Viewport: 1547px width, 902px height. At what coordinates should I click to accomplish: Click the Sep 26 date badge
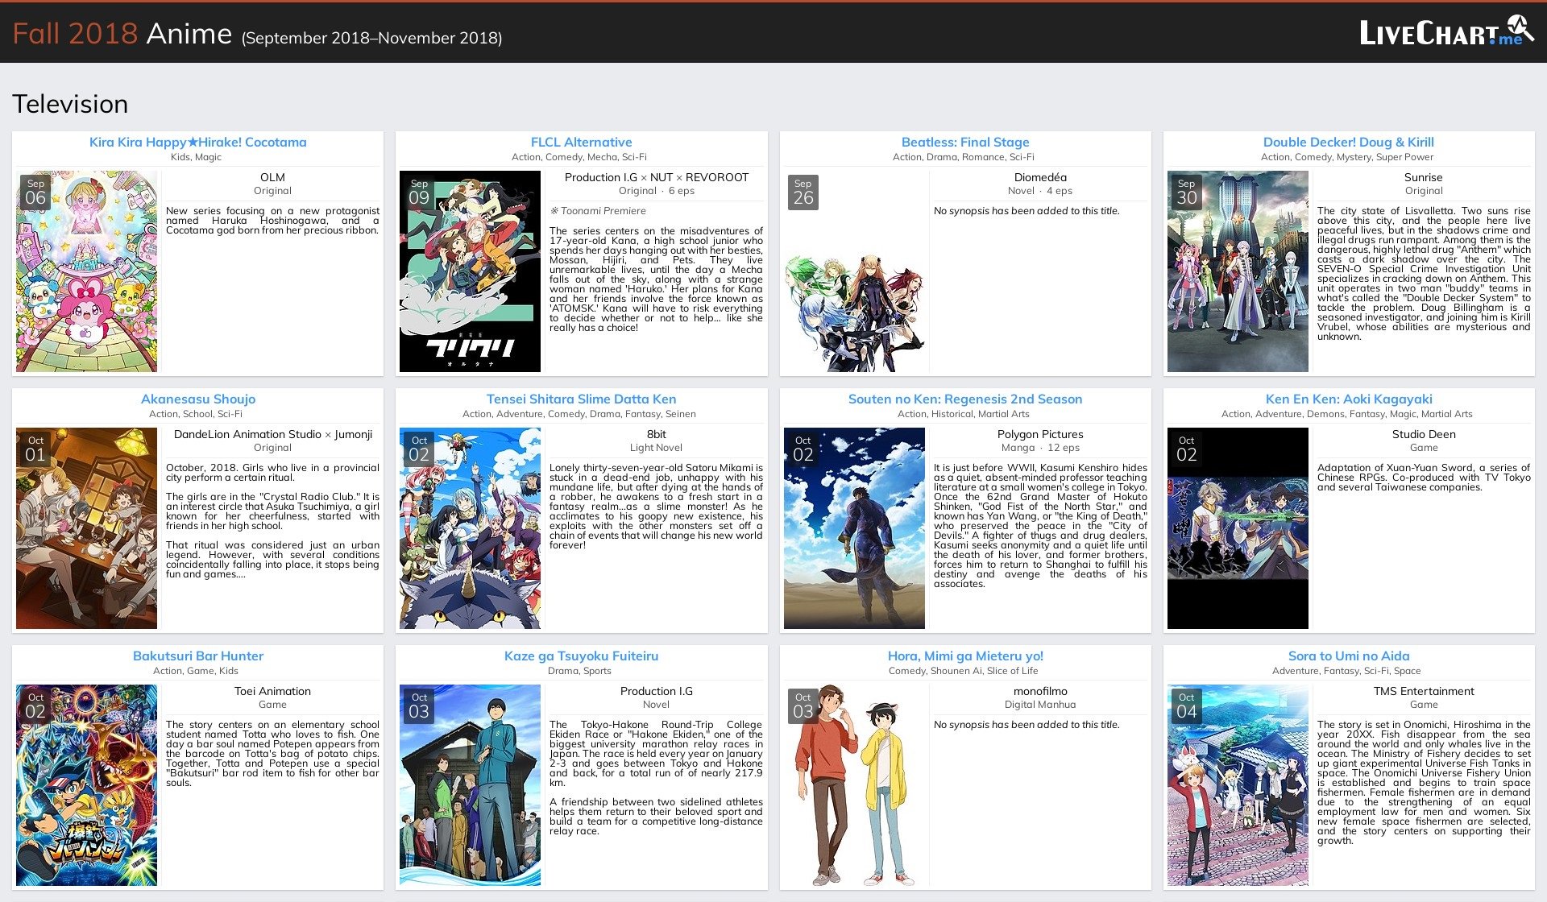point(803,192)
